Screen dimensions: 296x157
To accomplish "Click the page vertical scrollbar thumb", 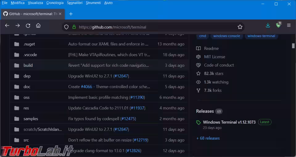I will pos(293,46).
